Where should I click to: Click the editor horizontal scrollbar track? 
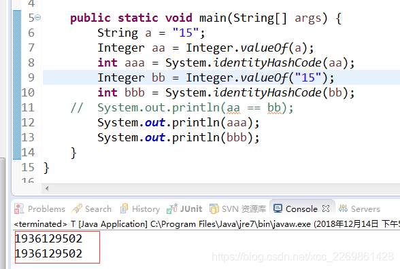click(224, 189)
